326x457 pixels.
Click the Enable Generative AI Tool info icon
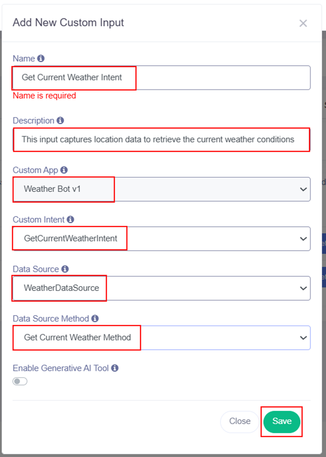115,368
